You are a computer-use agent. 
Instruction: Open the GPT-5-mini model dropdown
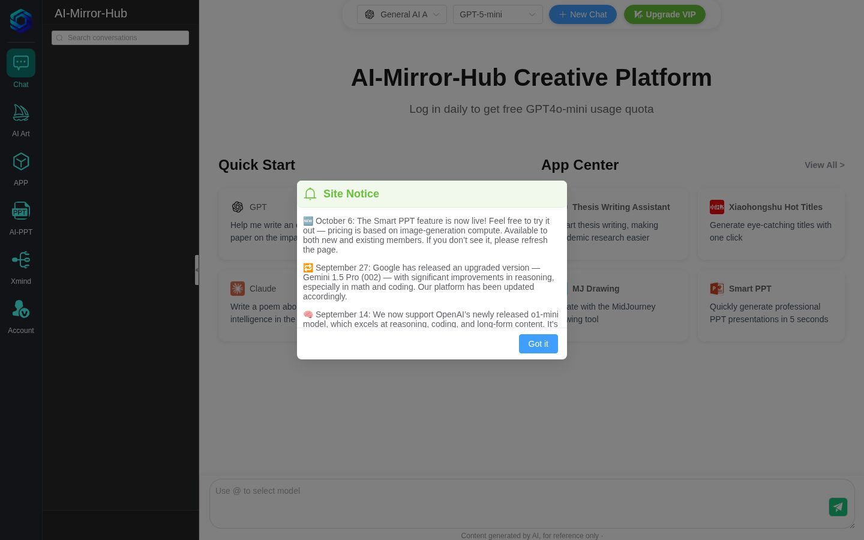[x=498, y=14]
